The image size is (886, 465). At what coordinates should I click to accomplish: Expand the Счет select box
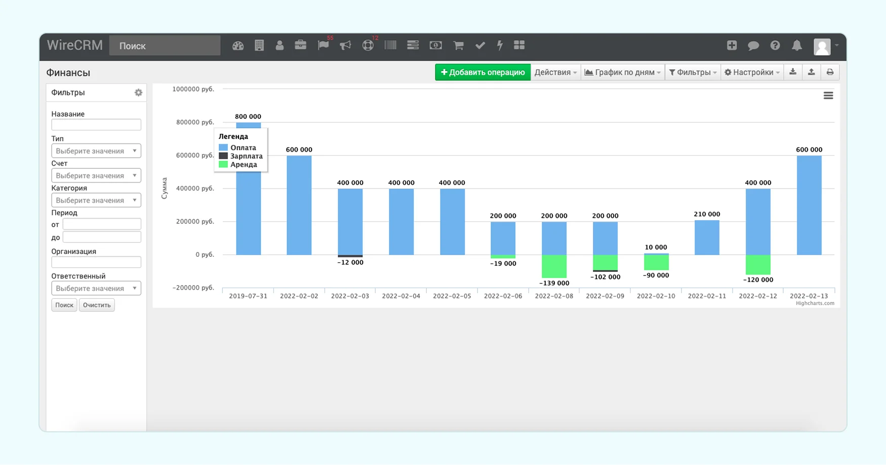(x=96, y=175)
